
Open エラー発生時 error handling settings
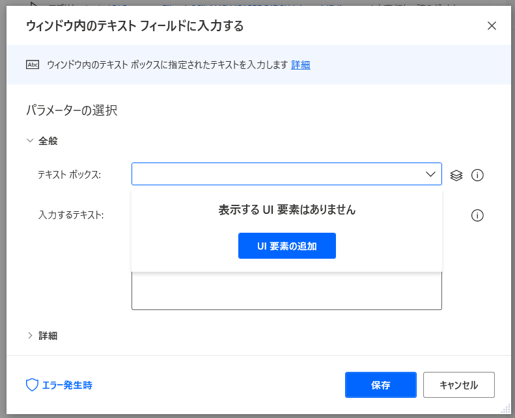(x=67, y=385)
